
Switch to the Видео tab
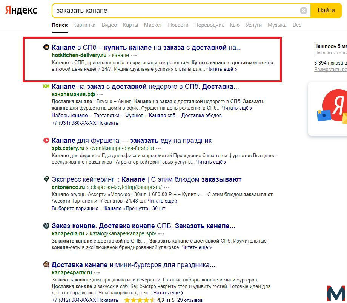(109, 25)
